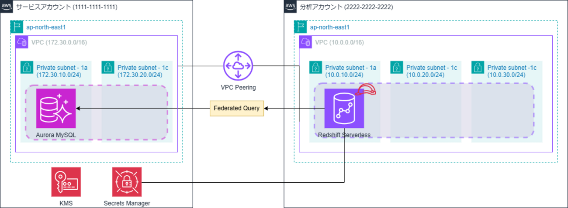Click the "KMS" caption
This screenshot has width=568, height=208.
pyautogui.click(x=66, y=203)
